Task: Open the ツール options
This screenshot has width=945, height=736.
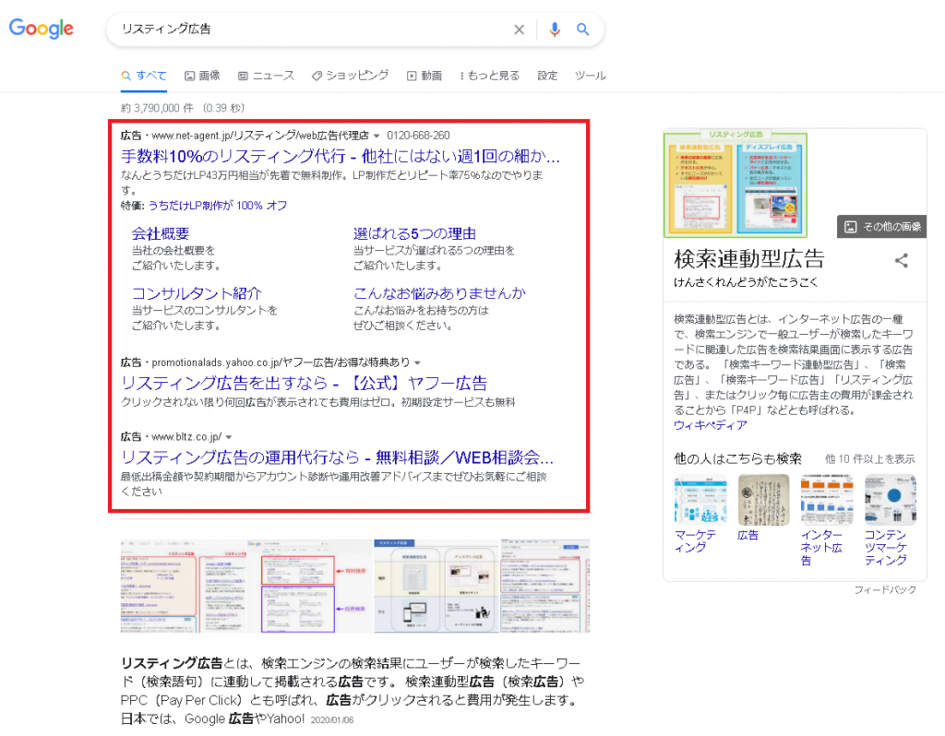Action: (590, 76)
